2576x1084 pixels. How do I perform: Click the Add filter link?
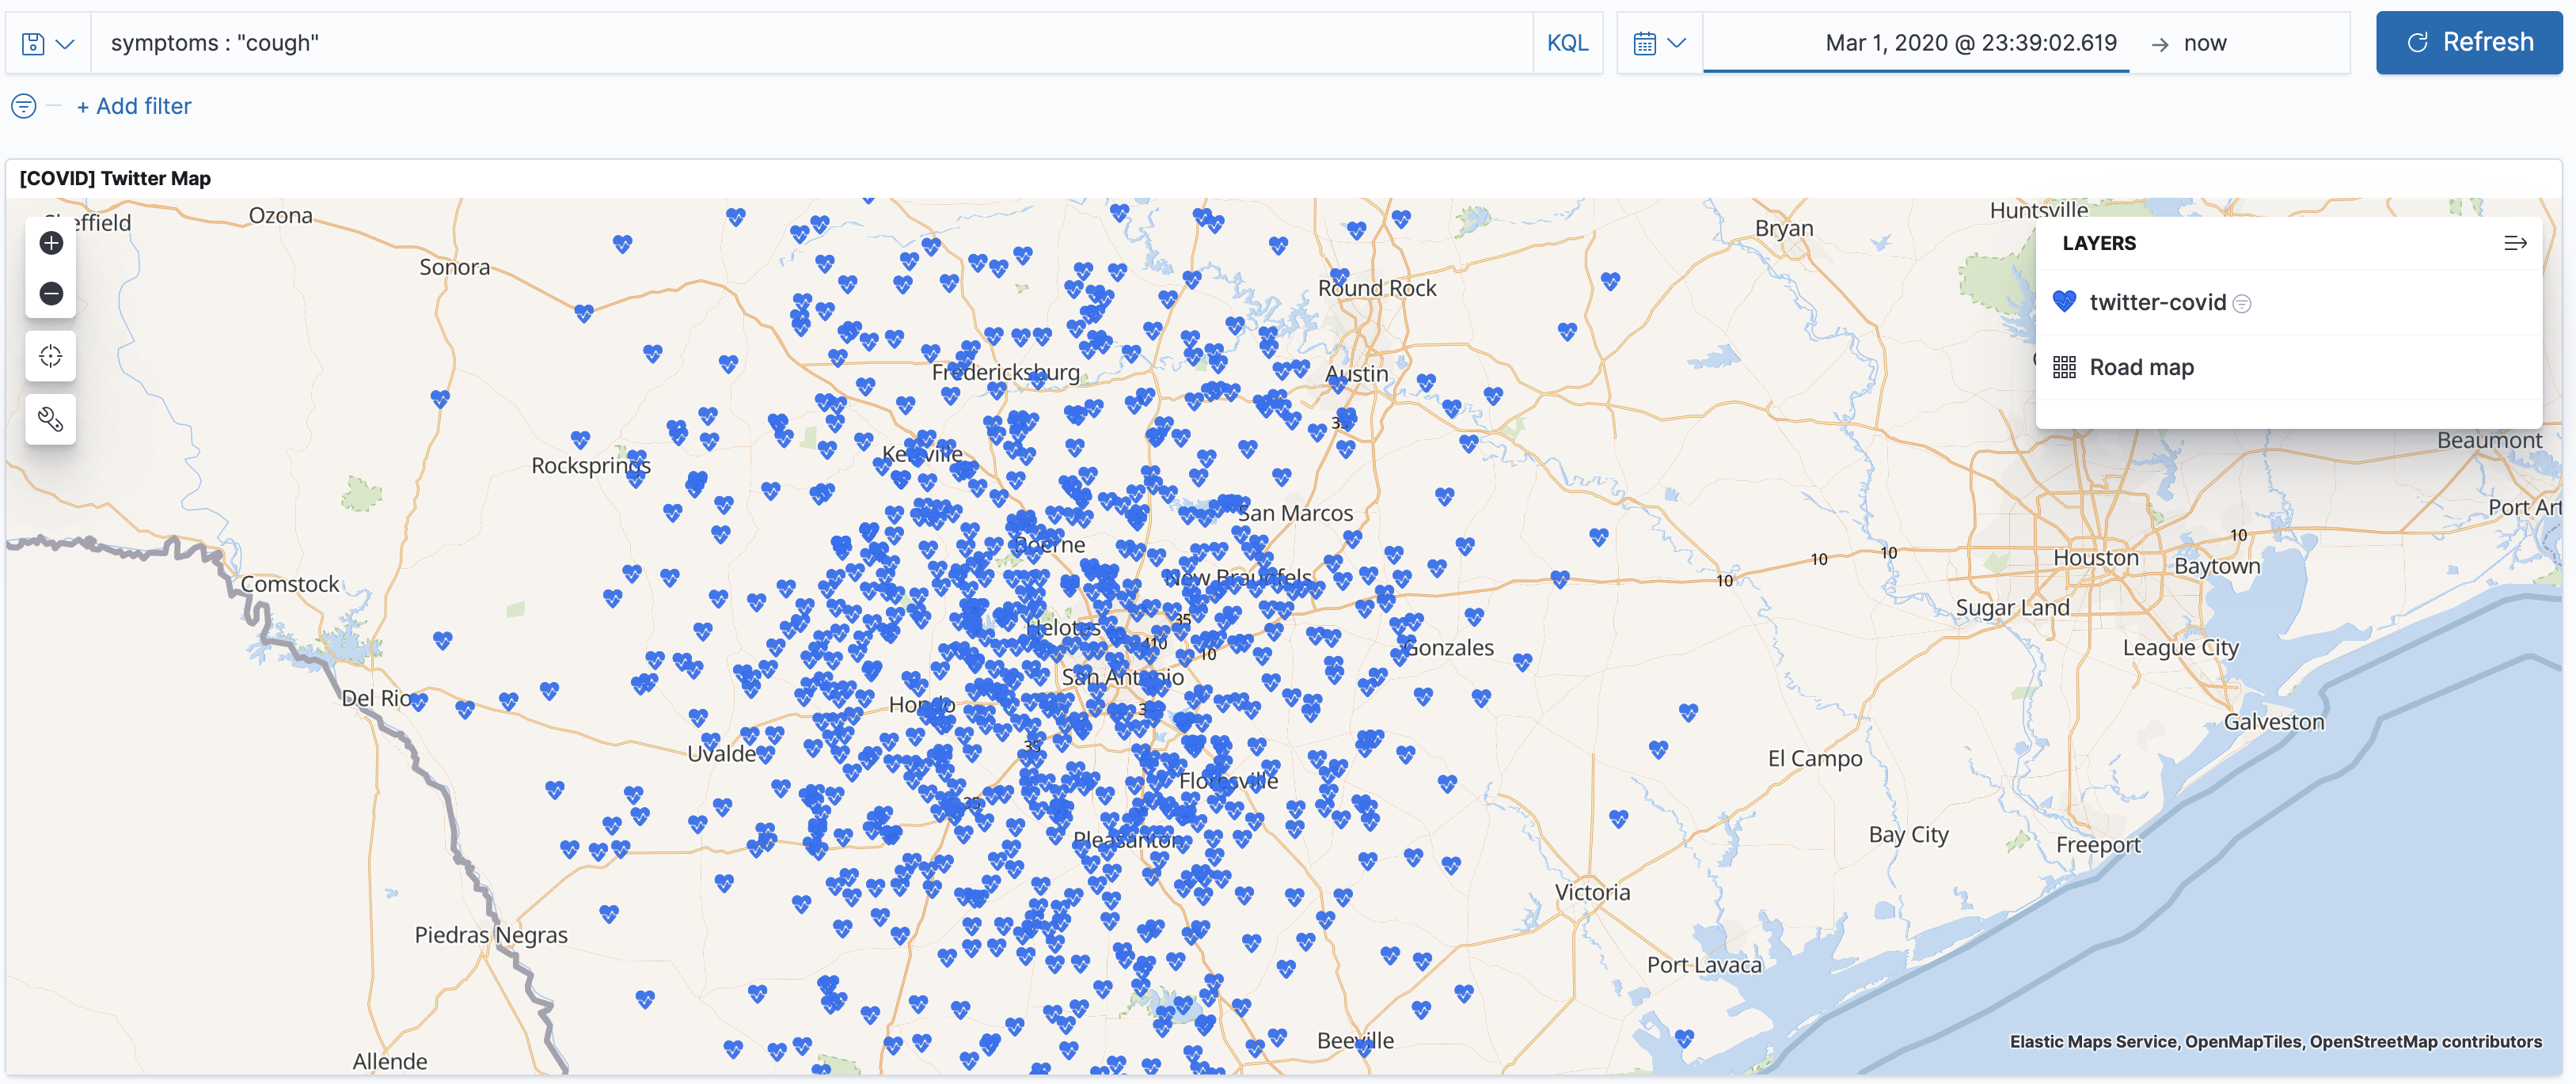(x=134, y=106)
